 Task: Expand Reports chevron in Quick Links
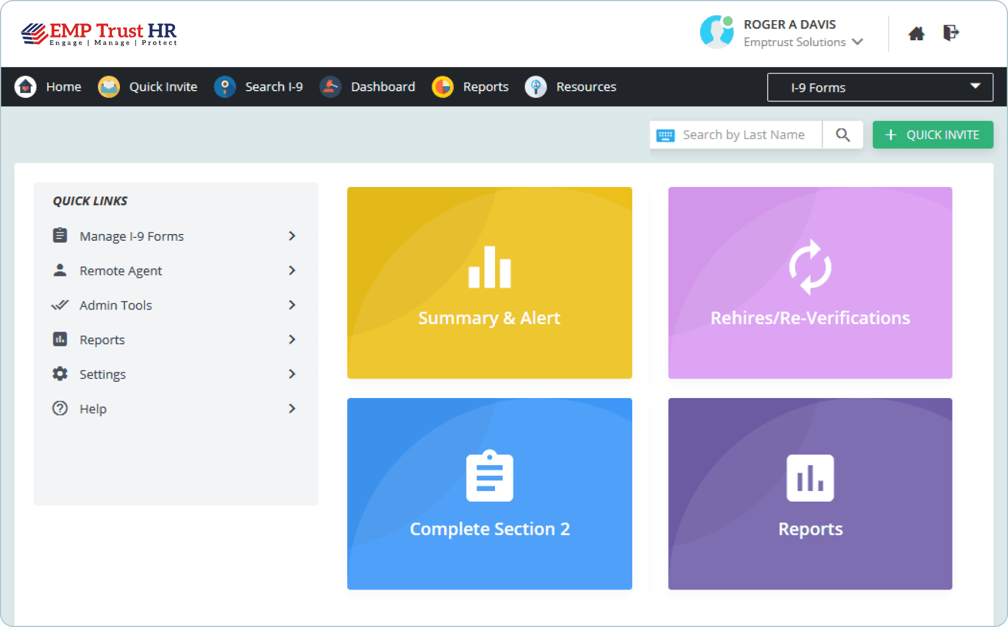click(292, 339)
